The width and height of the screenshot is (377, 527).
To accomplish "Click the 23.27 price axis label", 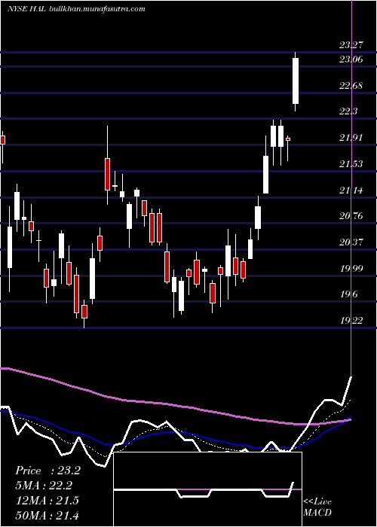I will click(351, 45).
